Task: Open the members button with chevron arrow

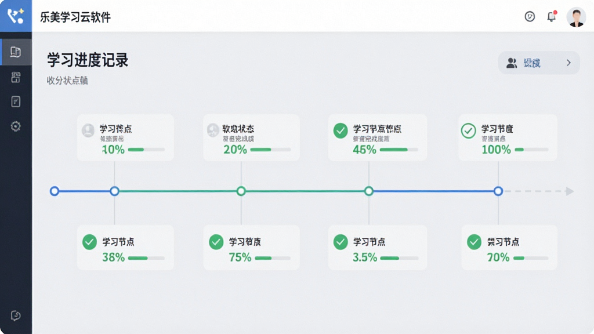Action: pyautogui.click(x=539, y=63)
